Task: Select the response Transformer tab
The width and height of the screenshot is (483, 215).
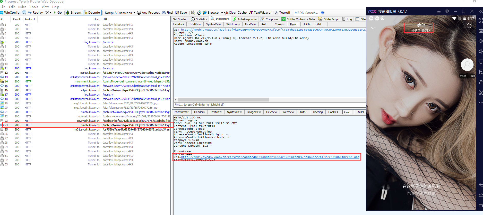Action: pos(181,112)
